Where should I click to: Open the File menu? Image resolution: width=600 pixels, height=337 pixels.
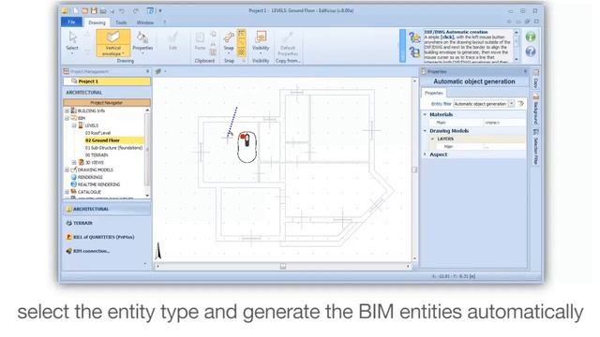(71, 22)
